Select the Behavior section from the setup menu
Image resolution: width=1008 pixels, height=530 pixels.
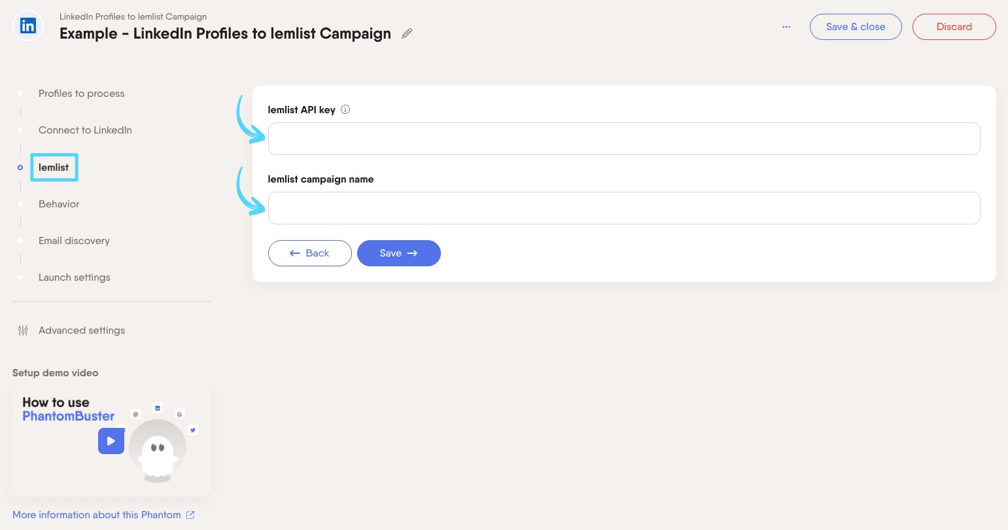[59, 204]
